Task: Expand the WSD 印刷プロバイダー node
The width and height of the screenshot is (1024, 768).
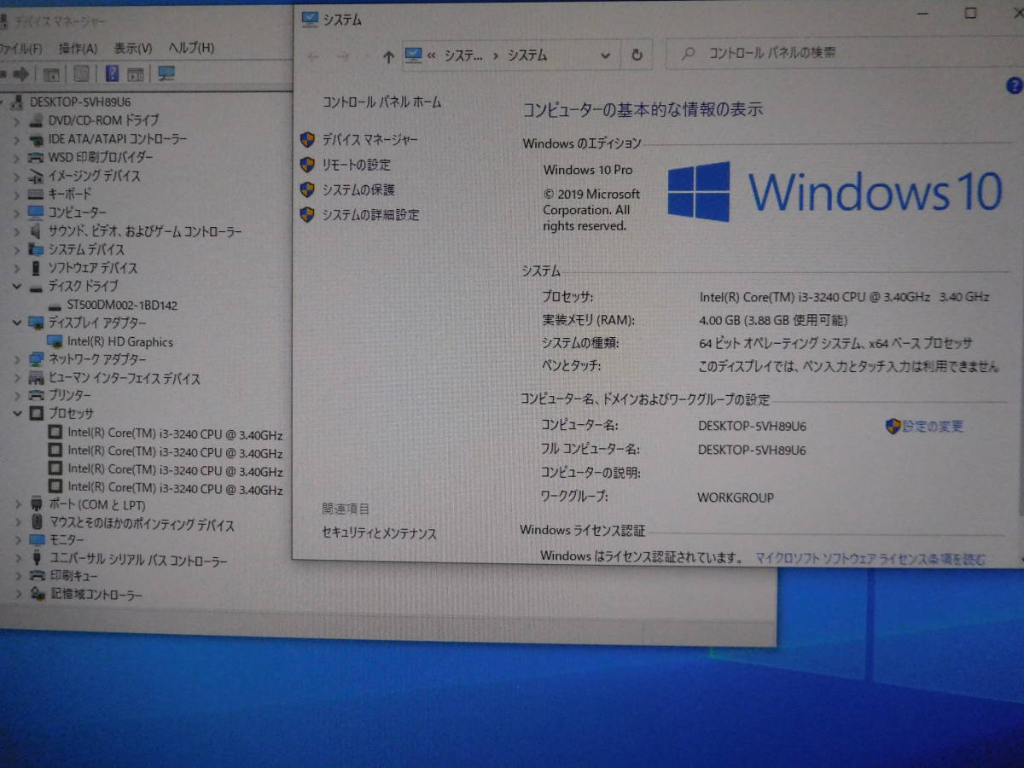Action: (16, 157)
